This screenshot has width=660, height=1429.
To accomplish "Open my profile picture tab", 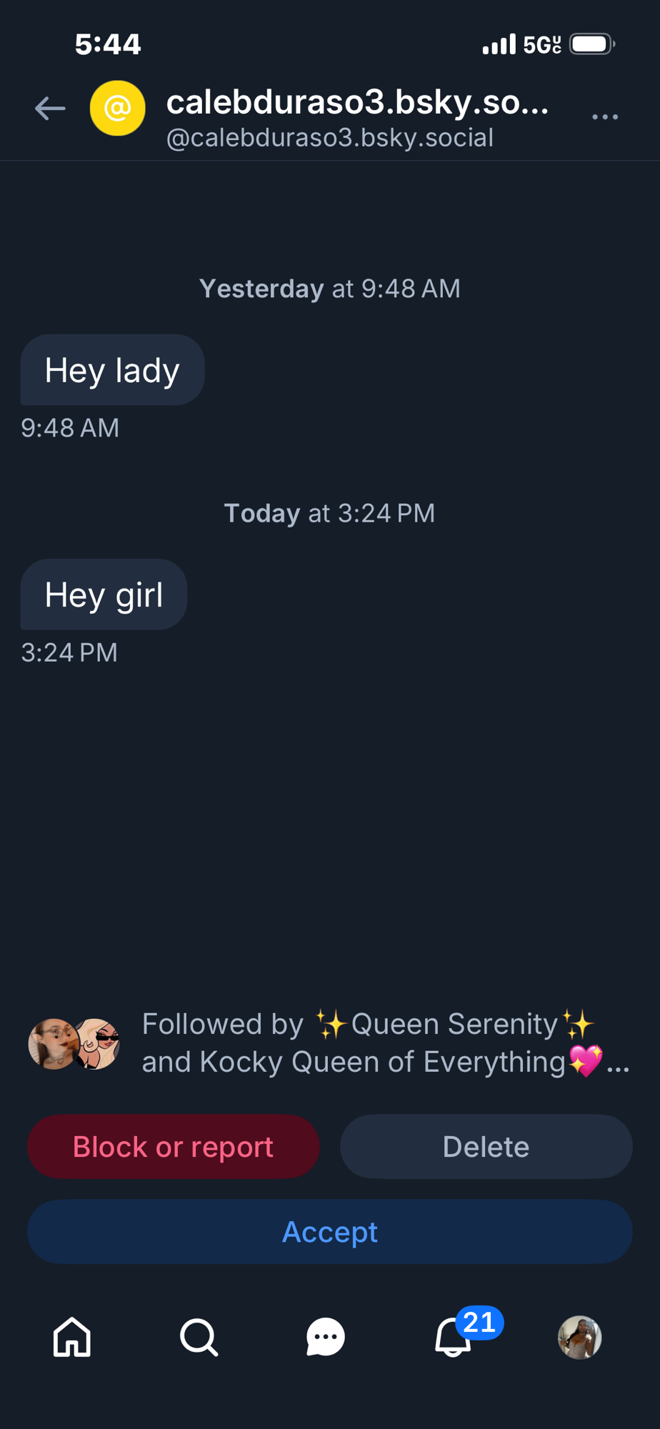I will click(x=579, y=1337).
